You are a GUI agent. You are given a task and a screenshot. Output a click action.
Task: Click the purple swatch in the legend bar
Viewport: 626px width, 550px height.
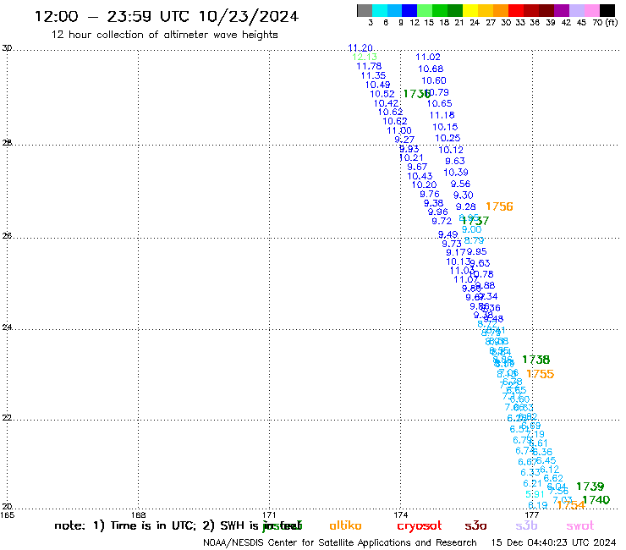click(x=561, y=10)
